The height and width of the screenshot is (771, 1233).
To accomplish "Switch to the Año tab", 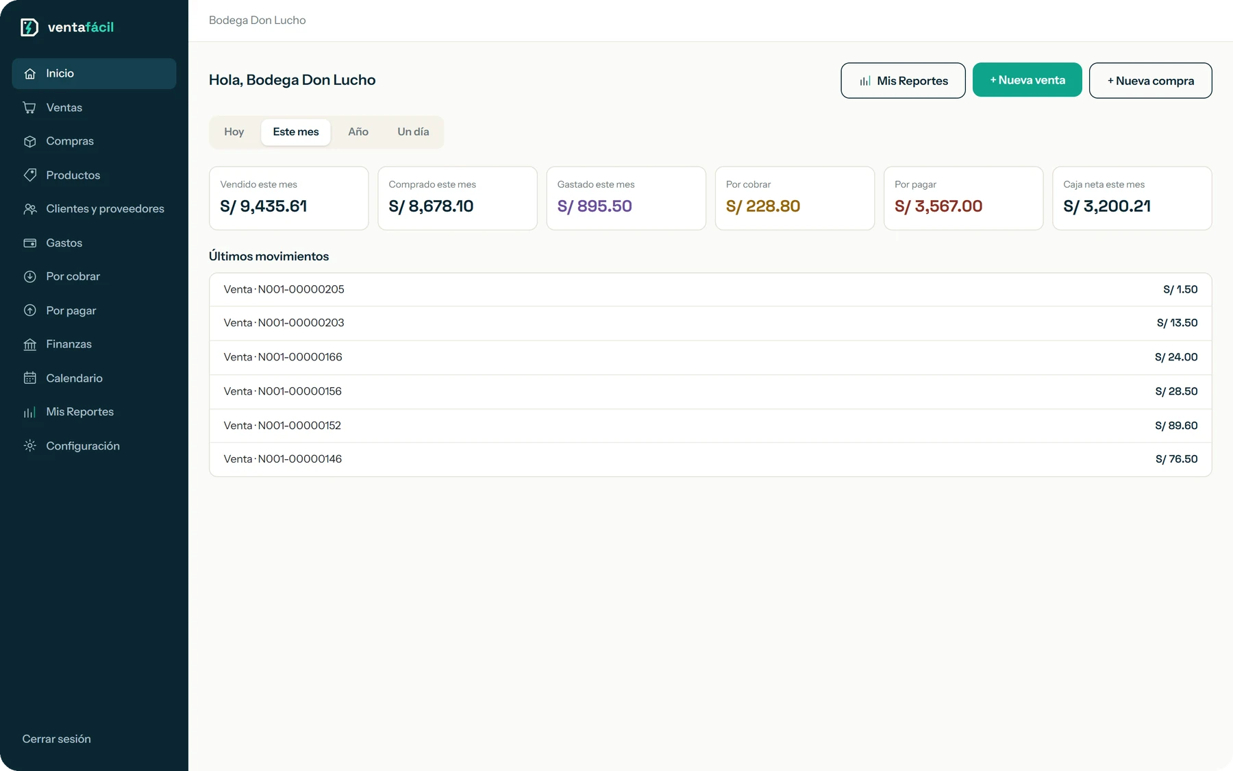I will pyautogui.click(x=358, y=132).
